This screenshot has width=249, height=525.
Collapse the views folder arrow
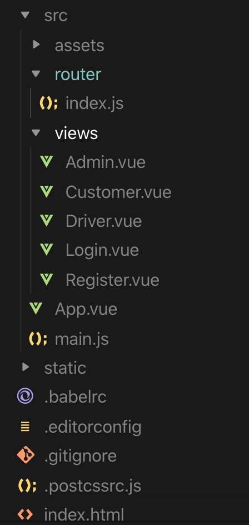coord(36,132)
